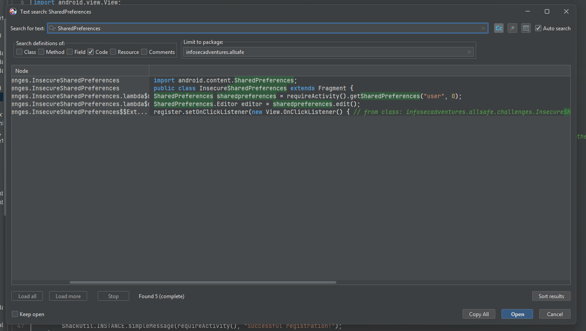Click the Sort results button

pos(551,296)
